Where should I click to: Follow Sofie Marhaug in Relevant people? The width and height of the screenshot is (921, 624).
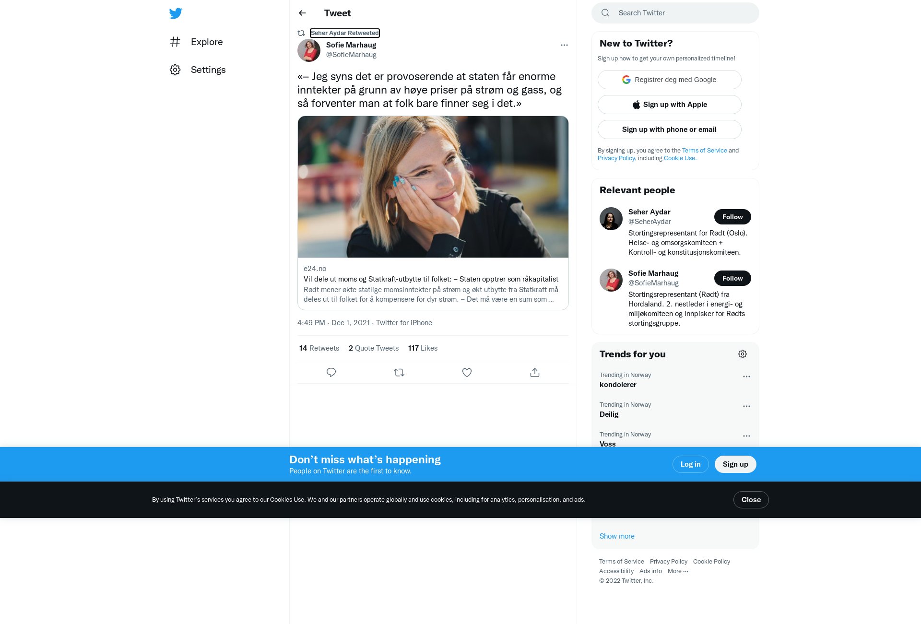pyautogui.click(x=732, y=278)
